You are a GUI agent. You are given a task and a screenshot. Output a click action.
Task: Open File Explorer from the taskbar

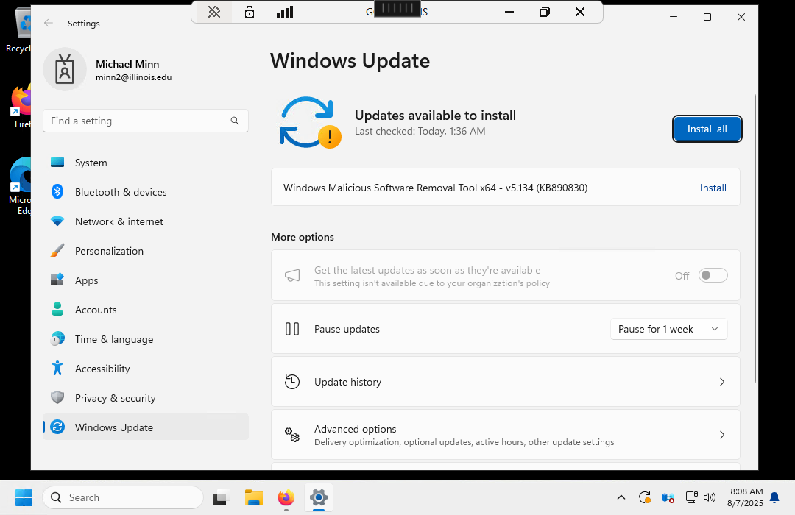pyautogui.click(x=254, y=498)
